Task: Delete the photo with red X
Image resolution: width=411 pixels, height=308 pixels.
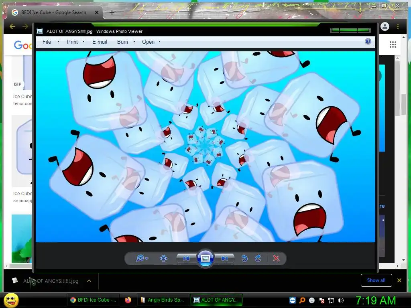Action: point(276,259)
